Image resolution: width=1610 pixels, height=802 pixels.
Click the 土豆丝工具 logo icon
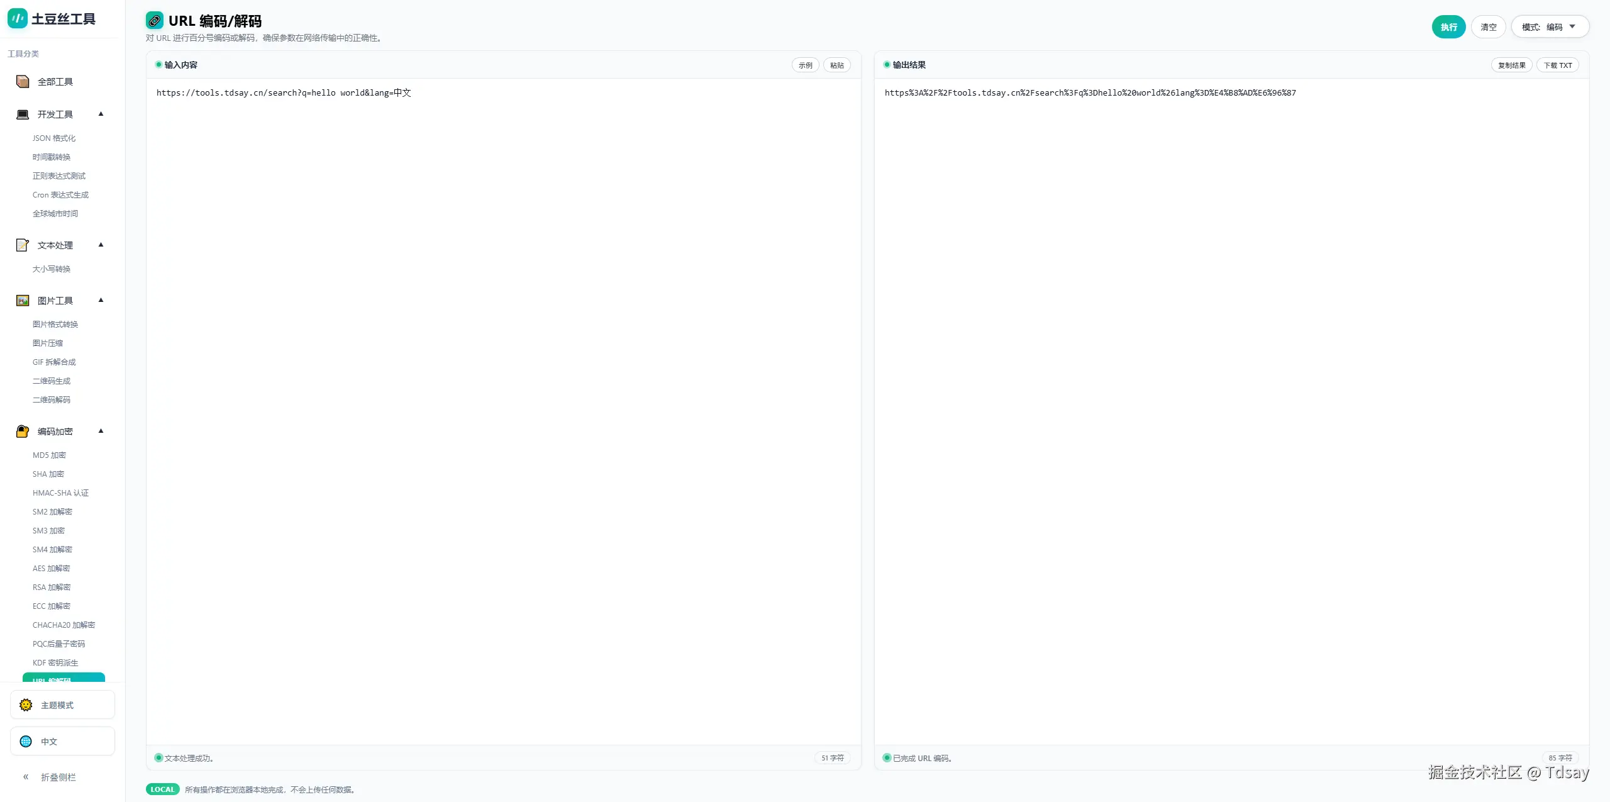[x=17, y=19]
